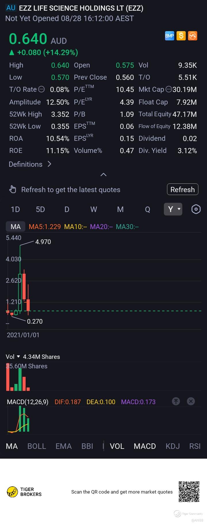This screenshot has height=525, width=207.
Task: Open the Vol type dropdown arrow
Action: click(x=18, y=357)
